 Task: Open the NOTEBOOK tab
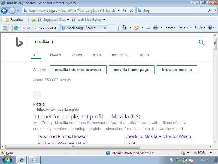click(120, 55)
